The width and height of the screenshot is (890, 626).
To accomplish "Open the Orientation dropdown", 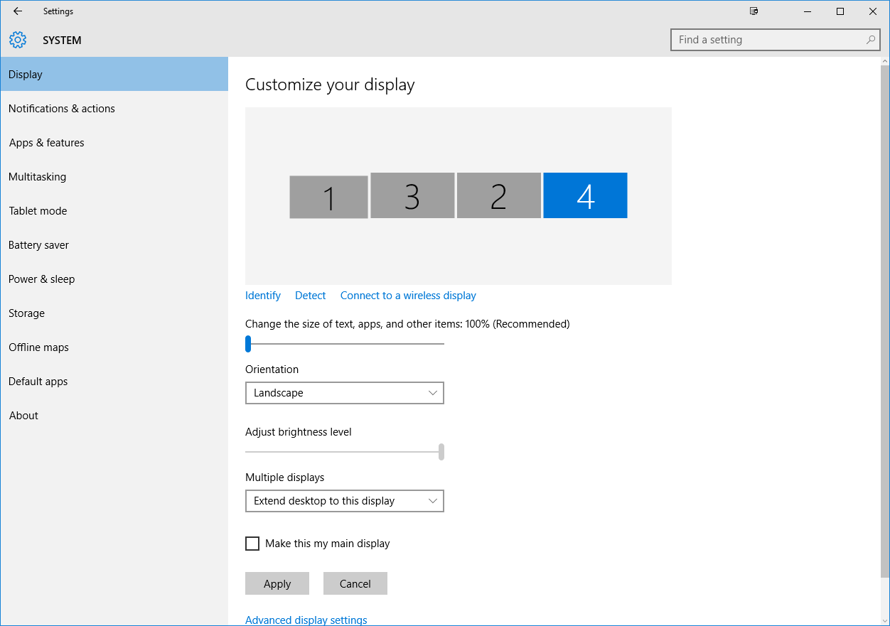I will pos(344,393).
